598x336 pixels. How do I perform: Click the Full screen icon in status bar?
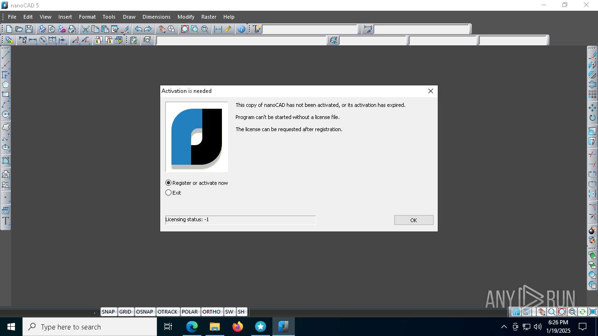click(x=593, y=312)
